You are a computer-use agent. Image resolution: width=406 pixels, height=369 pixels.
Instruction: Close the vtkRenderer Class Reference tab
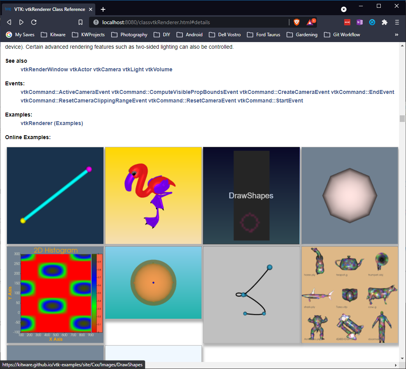91,9
